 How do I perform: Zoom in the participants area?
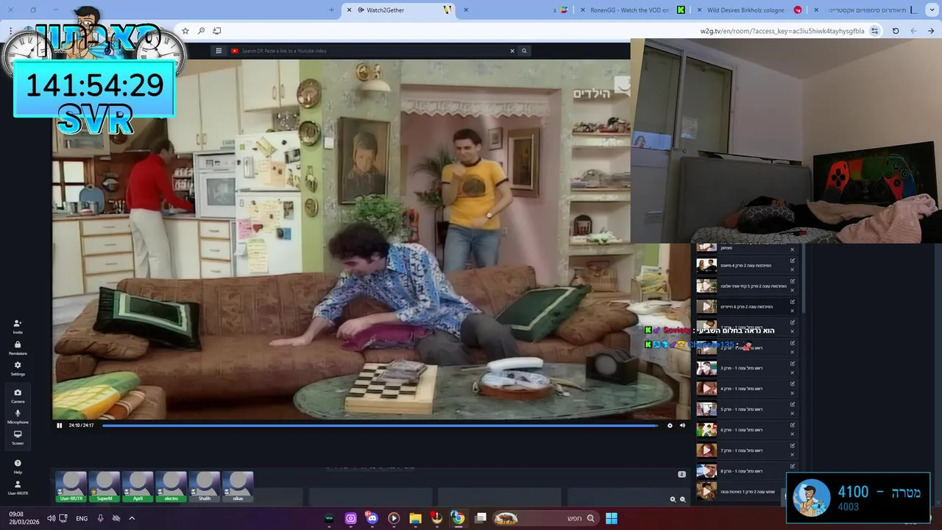click(x=673, y=499)
